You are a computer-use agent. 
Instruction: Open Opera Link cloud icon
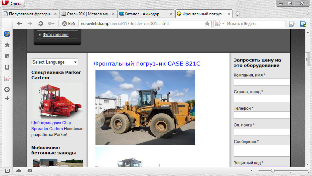19,171
